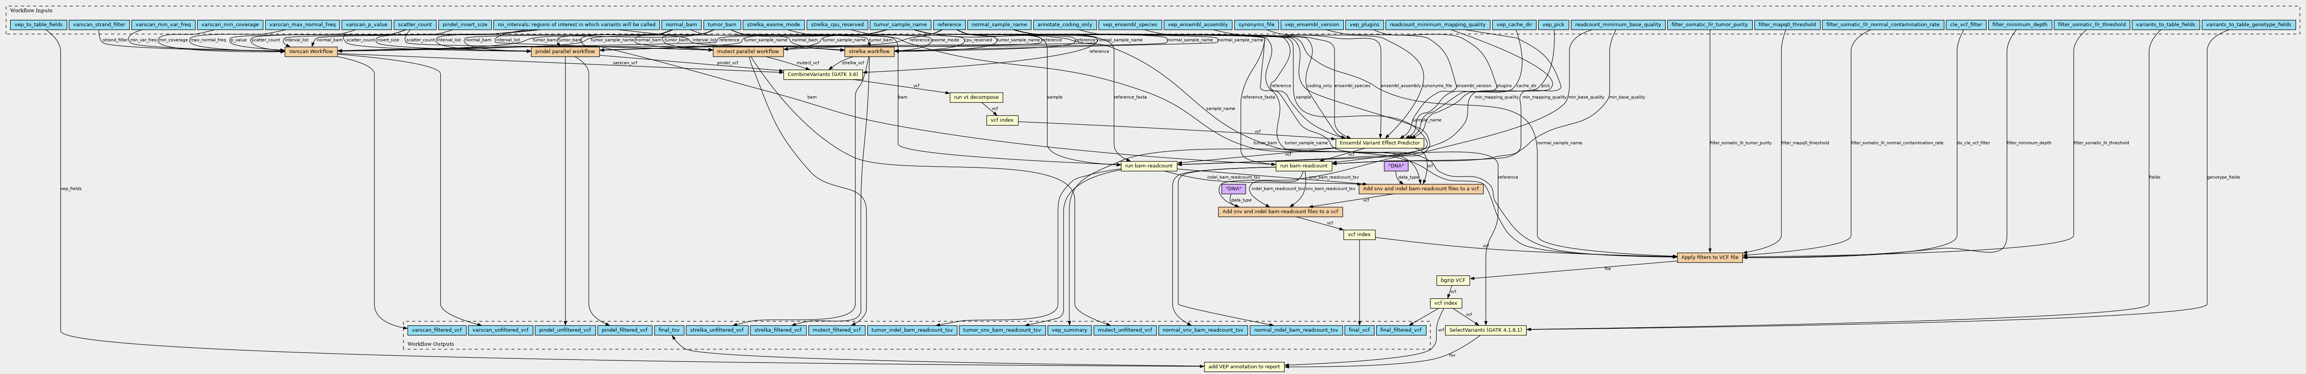2306x374 pixels.
Task: Click the tumor_indel_bam_readcount_tsv output node
Action: click(912, 330)
